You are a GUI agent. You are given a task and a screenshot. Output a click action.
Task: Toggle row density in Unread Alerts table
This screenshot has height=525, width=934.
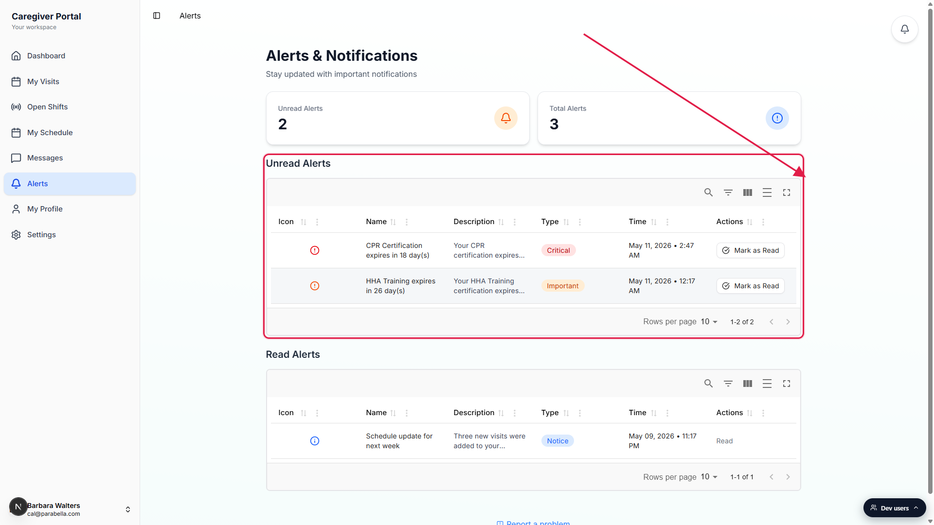[x=767, y=192]
